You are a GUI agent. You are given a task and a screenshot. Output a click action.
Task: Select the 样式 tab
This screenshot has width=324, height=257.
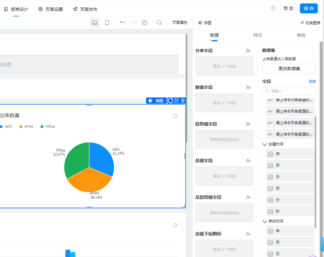[258, 35]
